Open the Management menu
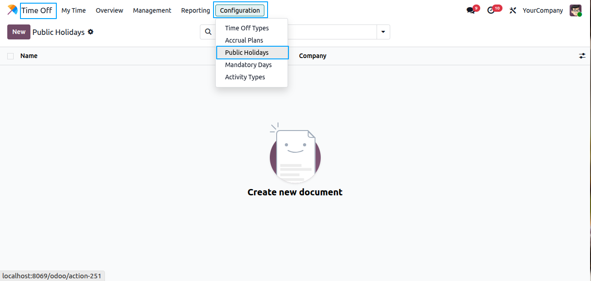This screenshot has width=591, height=281. pyautogui.click(x=152, y=10)
